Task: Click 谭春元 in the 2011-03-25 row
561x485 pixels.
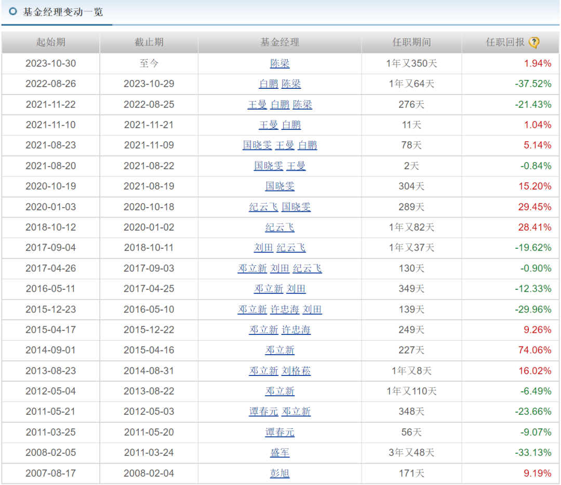Action: [x=280, y=432]
